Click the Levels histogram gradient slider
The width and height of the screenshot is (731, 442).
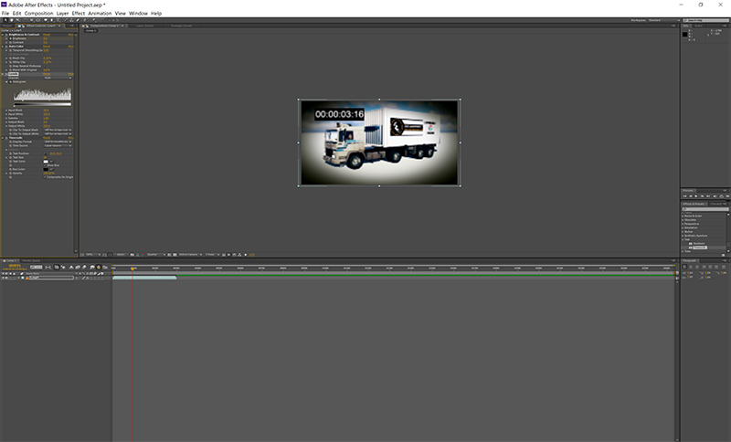(x=43, y=104)
